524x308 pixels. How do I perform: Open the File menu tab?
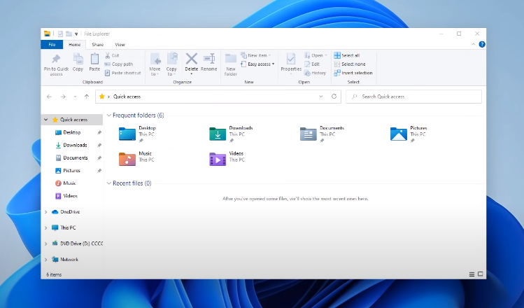[x=52, y=45]
